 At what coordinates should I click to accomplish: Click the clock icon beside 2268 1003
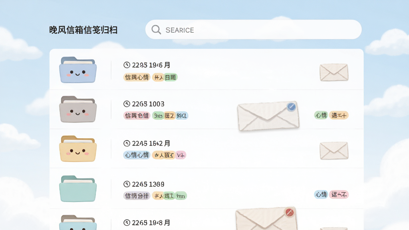[x=127, y=104]
